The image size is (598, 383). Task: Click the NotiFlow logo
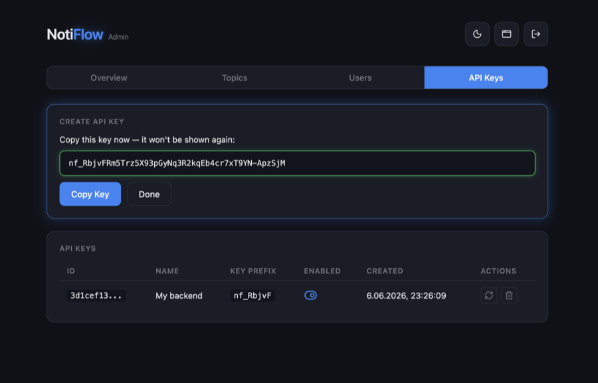[74, 35]
